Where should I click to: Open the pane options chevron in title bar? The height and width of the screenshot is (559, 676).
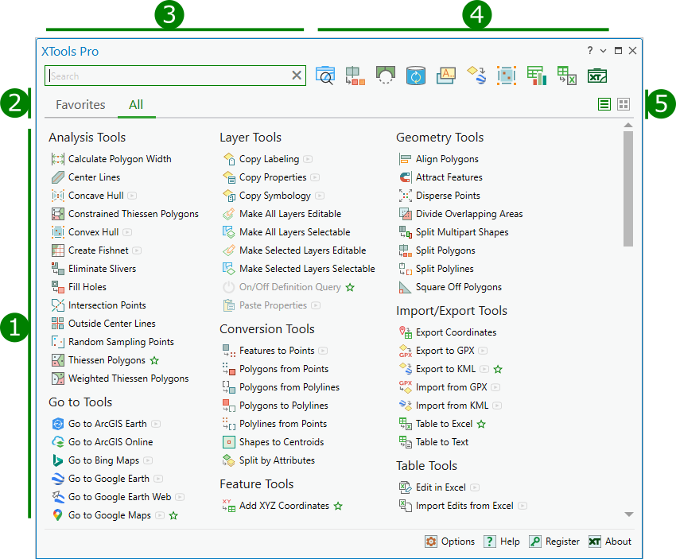click(x=603, y=51)
